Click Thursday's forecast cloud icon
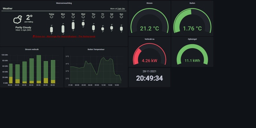Viewport: 256px width, 128px height. click(x=93, y=17)
